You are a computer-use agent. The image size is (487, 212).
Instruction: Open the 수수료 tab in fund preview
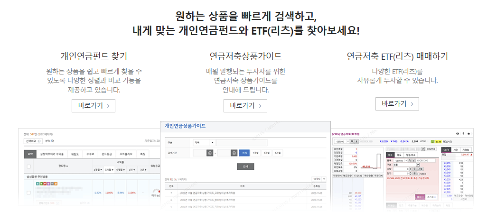90,154
